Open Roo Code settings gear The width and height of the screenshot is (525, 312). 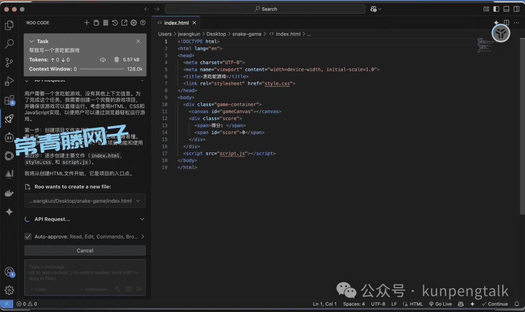(134, 22)
